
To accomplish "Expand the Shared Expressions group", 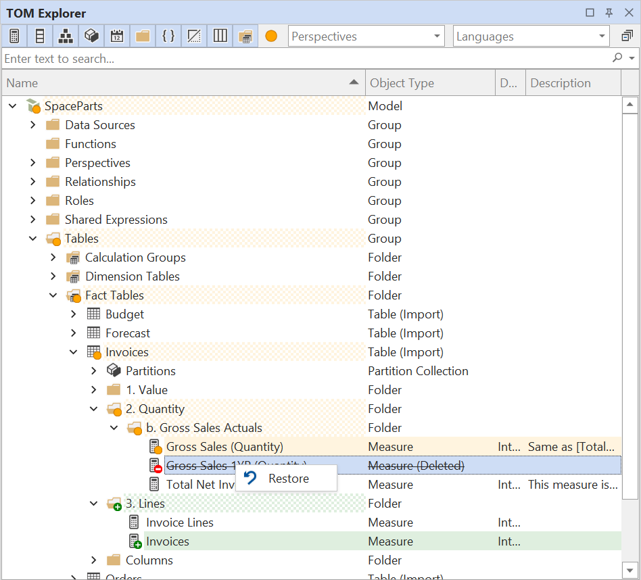I will coord(33,220).
